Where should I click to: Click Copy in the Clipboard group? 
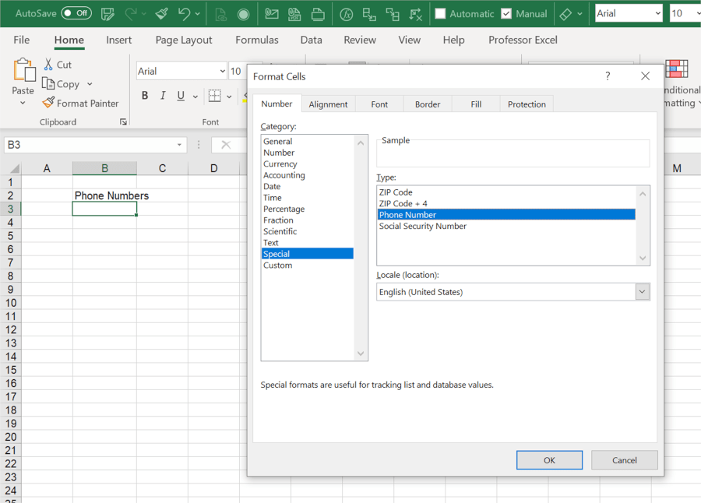[x=62, y=83]
